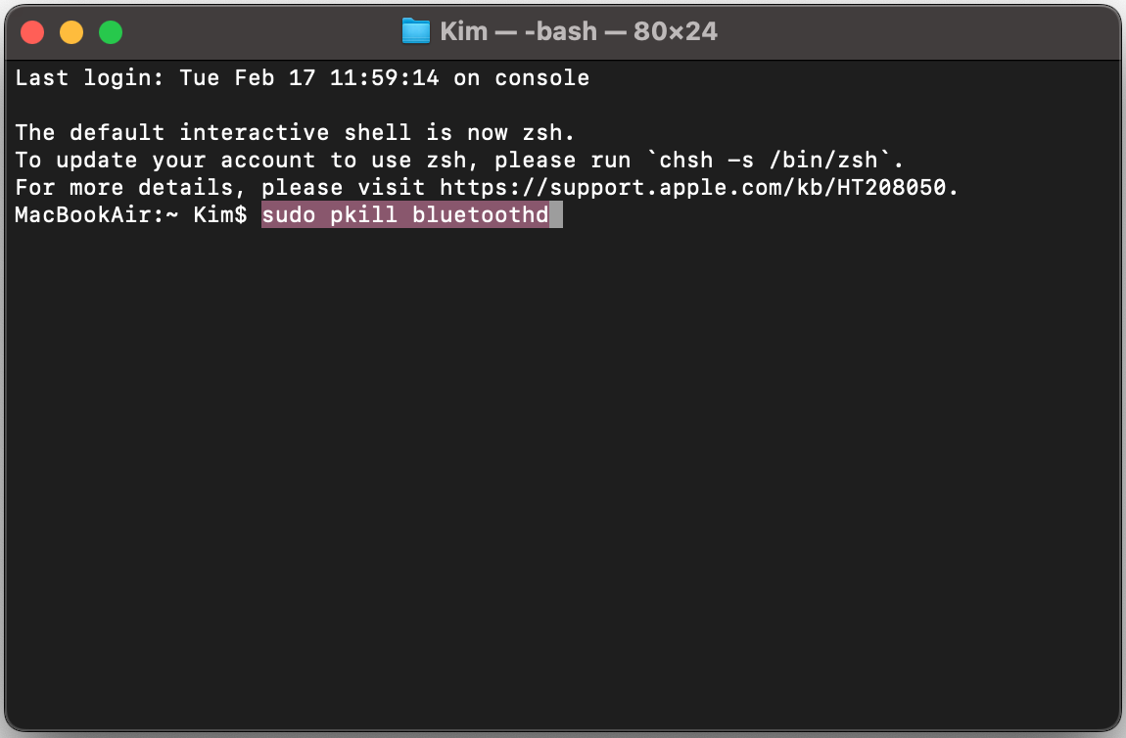
Task: Click the word console in the login line
Action: tap(541, 77)
